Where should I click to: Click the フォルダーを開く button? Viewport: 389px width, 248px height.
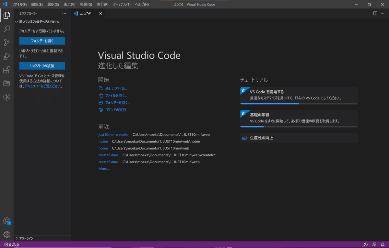tap(42, 41)
